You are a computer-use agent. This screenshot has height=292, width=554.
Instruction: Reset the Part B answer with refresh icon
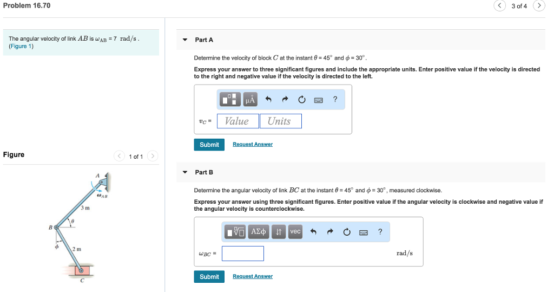point(347,232)
